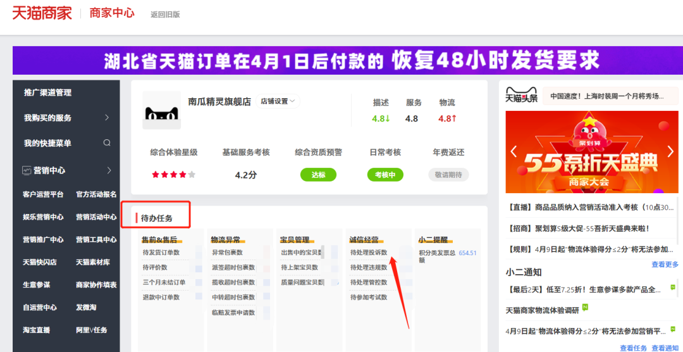The image size is (683, 352).
Task: Click 待参加考试数
Action: 369,297
